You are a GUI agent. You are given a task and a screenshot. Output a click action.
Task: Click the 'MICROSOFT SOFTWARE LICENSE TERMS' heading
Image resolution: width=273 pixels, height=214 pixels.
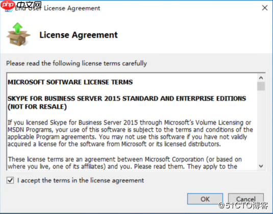click(70, 82)
